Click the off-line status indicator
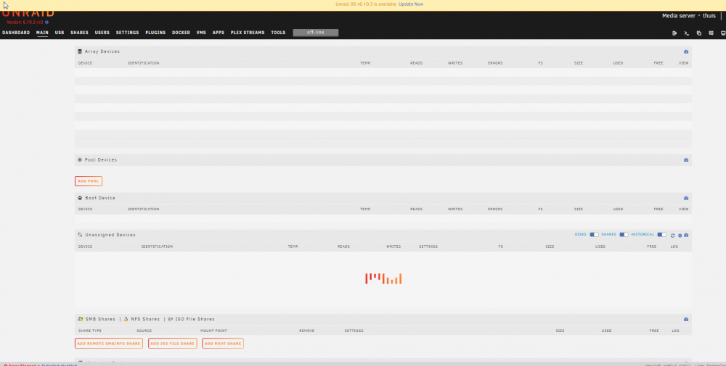Screen dimensions: 726x366 click(316, 33)
